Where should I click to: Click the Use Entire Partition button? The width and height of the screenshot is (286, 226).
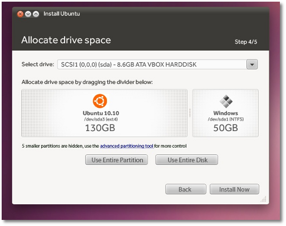pyautogui.click(x=116, y=160)
